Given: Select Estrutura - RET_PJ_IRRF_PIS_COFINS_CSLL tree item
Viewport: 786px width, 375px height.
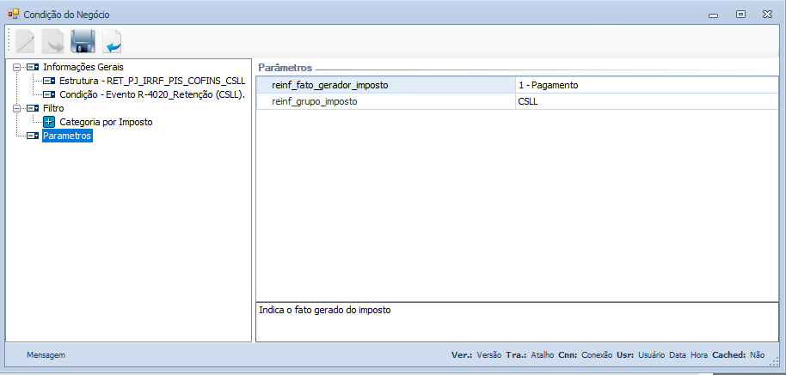Looking at the screenshot, I should pos(152,81).
